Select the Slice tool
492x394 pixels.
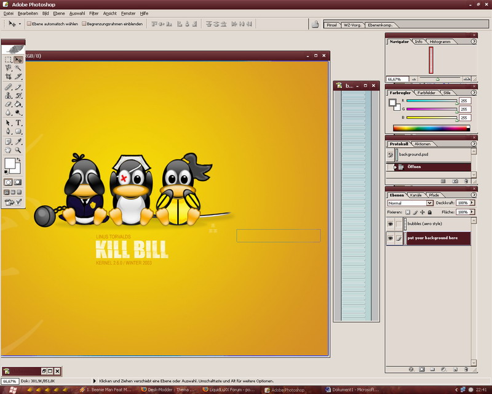pos(18,76)
